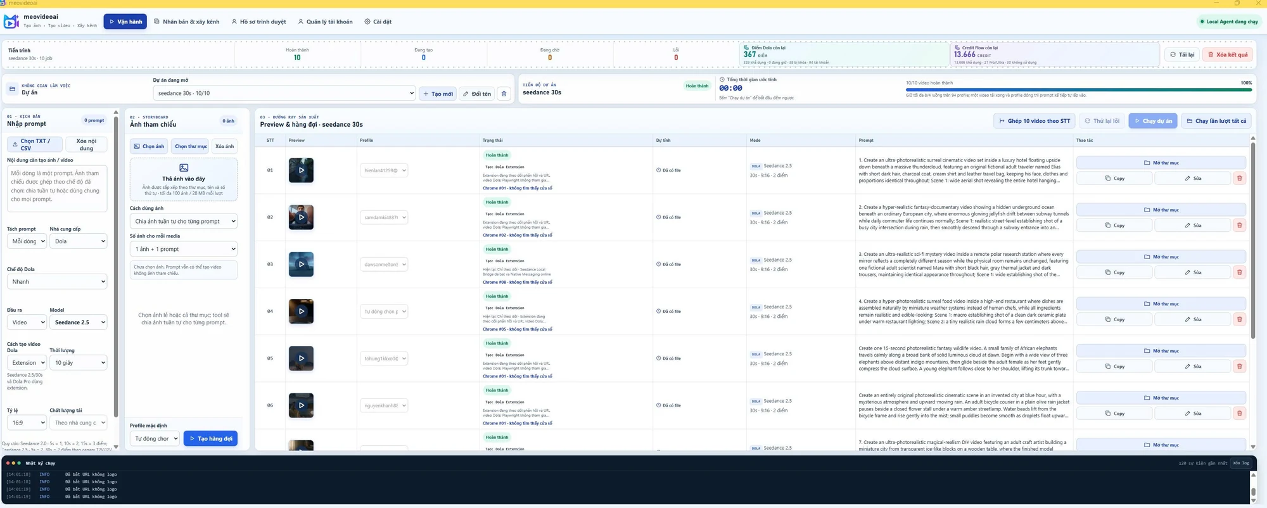Create new project with Tạo mới
Image resolution: width=1267 pixels, height=508 pixels.
[438, 94]
